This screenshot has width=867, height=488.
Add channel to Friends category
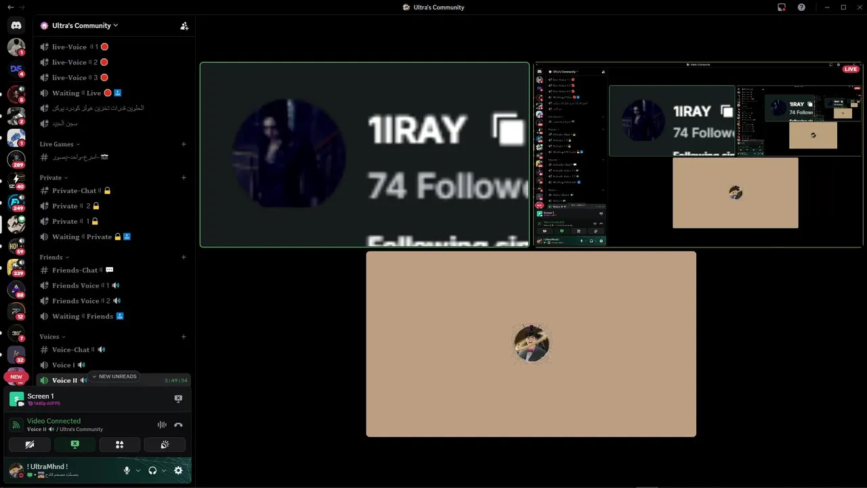pyautogui.click(x=184, y=258)
